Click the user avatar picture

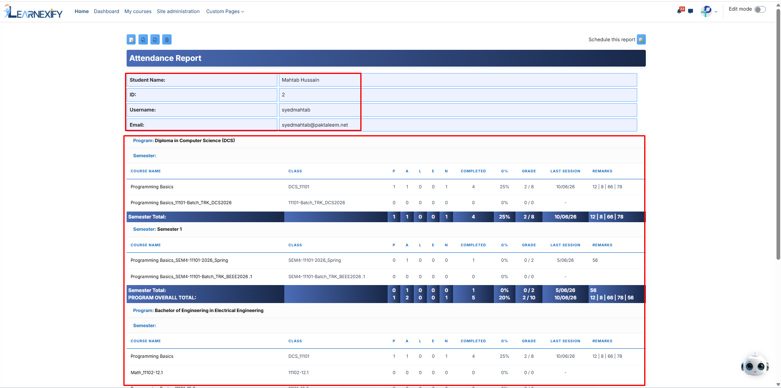[x=706, y=11]
